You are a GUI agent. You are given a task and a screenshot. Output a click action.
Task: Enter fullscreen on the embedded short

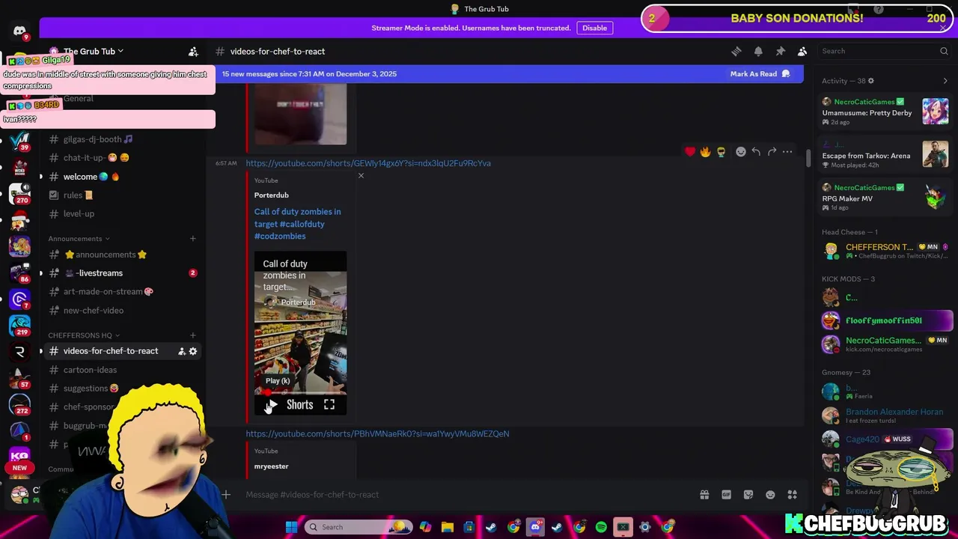click(x=329, y=405)
